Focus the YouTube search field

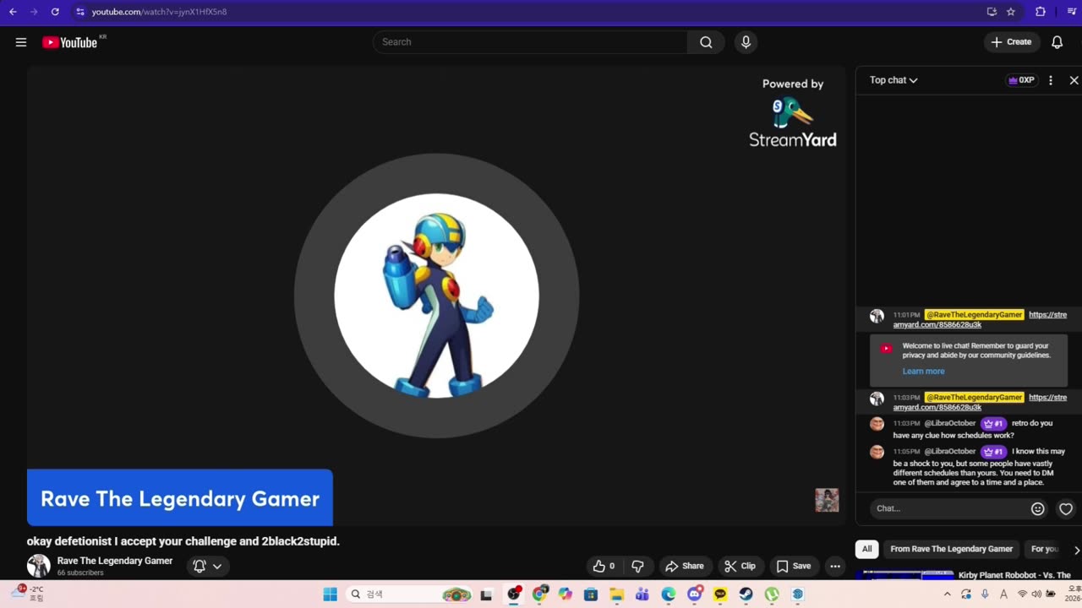click(531, 42)
